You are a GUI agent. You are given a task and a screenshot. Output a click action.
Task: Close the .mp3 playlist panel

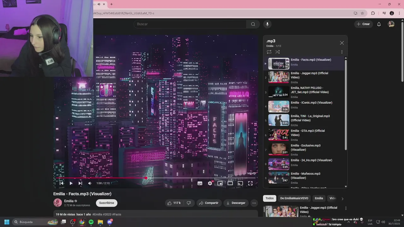tap(342, 43)
